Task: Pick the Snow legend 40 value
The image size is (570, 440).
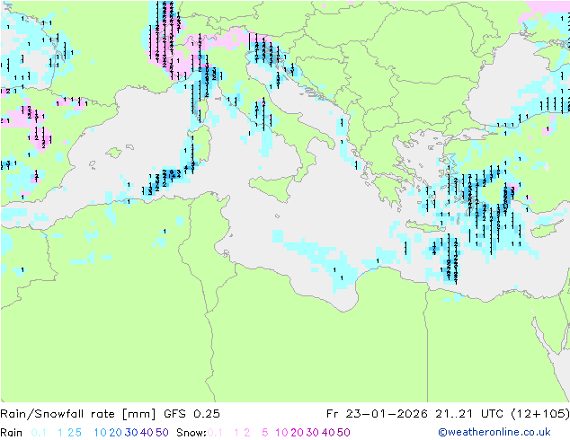Action: (328, 433)
